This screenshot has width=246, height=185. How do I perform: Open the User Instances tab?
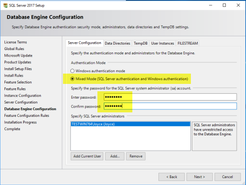(x=162, y=43)
